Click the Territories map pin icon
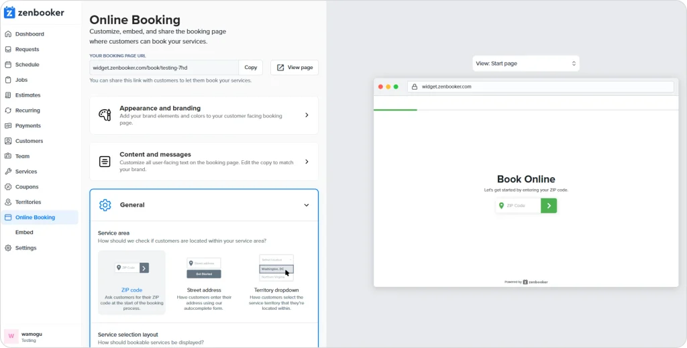Image resolution: width=687 pixels, height=348 pixels. click(8, 202)
